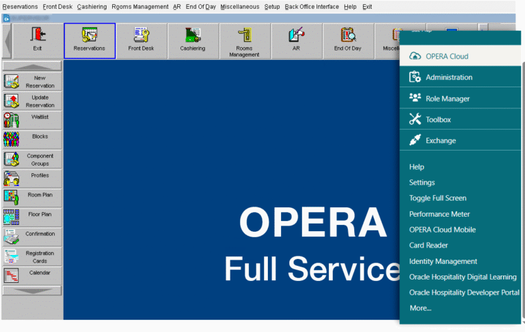Open the Profiles sidebar item
Screen dimensions: 525x332
[32, 179]
